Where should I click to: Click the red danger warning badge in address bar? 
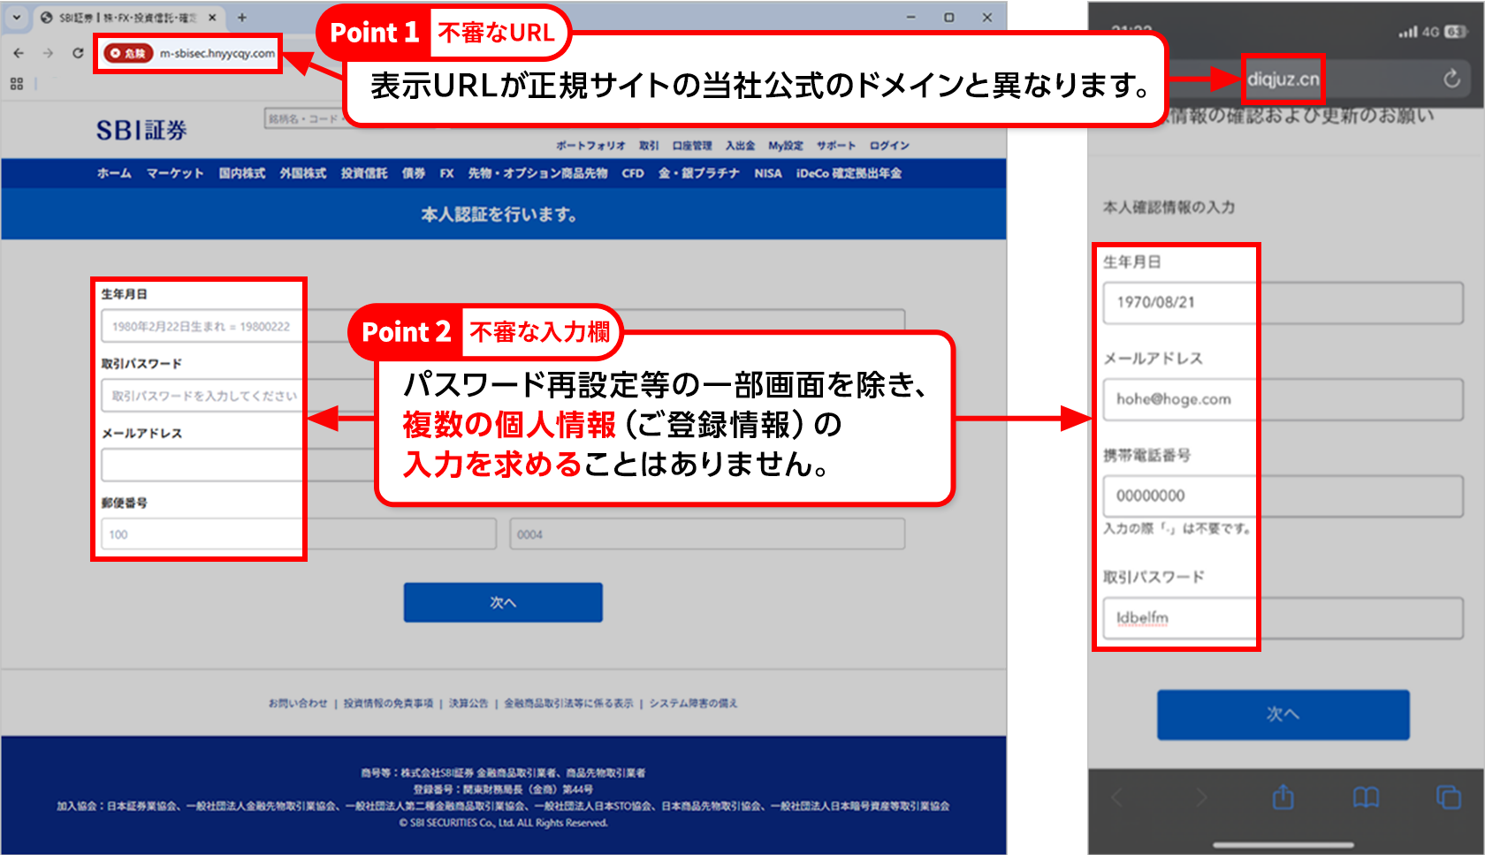[x=129, y=53]
